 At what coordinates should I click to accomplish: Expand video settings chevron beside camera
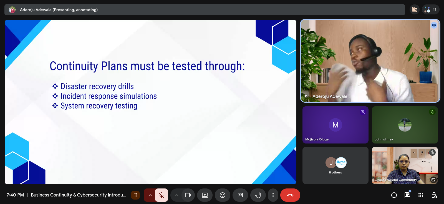click(x=177, y=195)
